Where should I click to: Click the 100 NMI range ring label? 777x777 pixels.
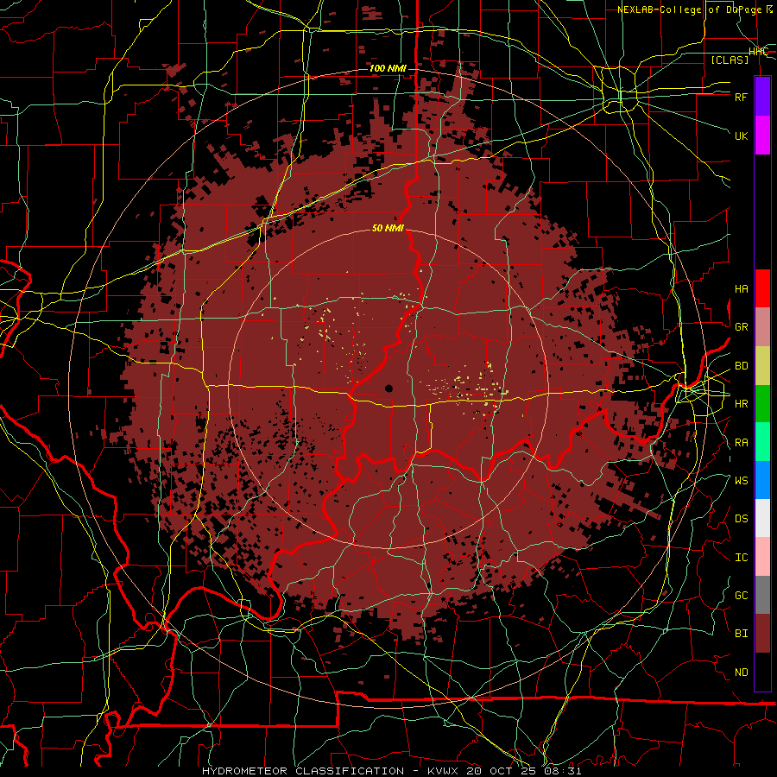(x=388, y=68)
